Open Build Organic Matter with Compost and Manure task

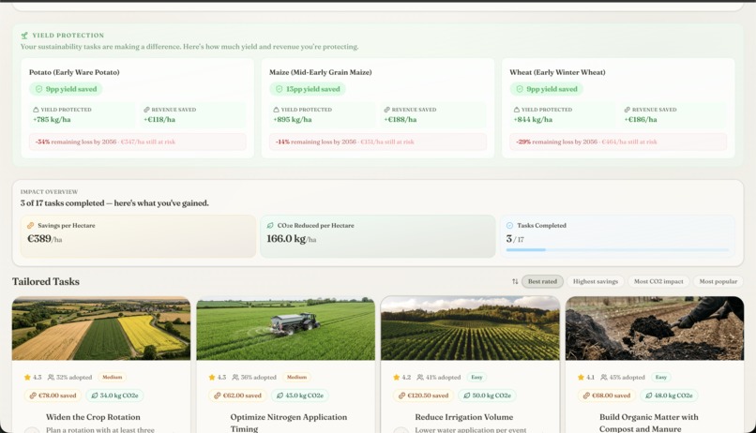coord(648,423)
